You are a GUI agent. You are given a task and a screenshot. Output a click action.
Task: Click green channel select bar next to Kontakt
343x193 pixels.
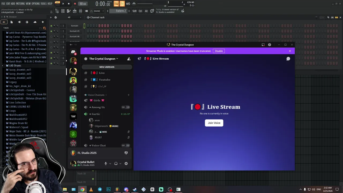[x=84, y=26]
